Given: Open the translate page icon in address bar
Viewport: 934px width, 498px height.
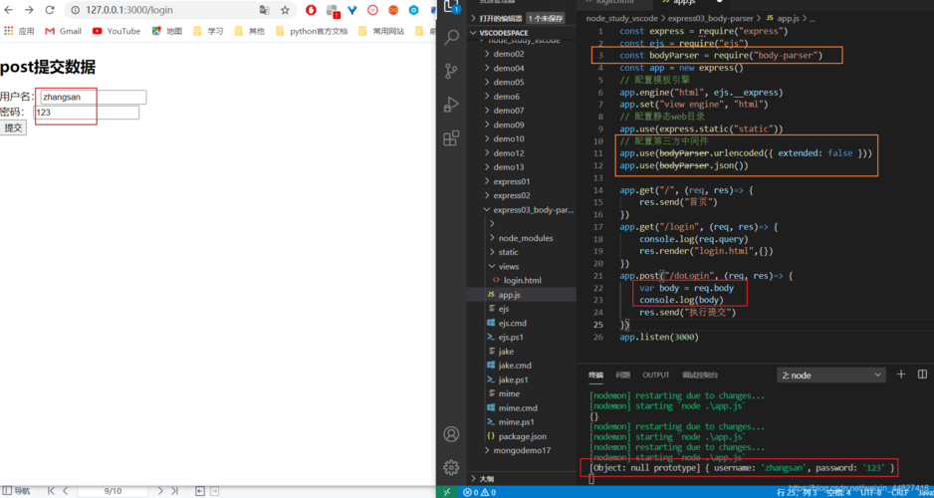Looking at the screenshot, I should (x=265, y=10).
